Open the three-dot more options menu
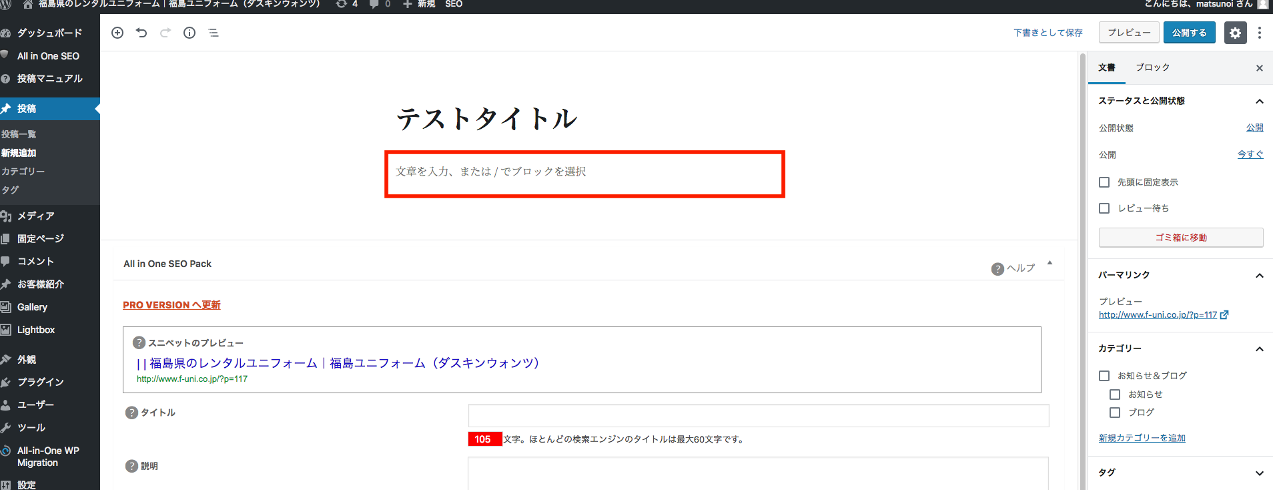 tap(1259, 33)
